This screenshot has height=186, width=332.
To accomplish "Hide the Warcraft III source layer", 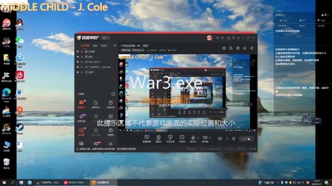I will 78,62.
